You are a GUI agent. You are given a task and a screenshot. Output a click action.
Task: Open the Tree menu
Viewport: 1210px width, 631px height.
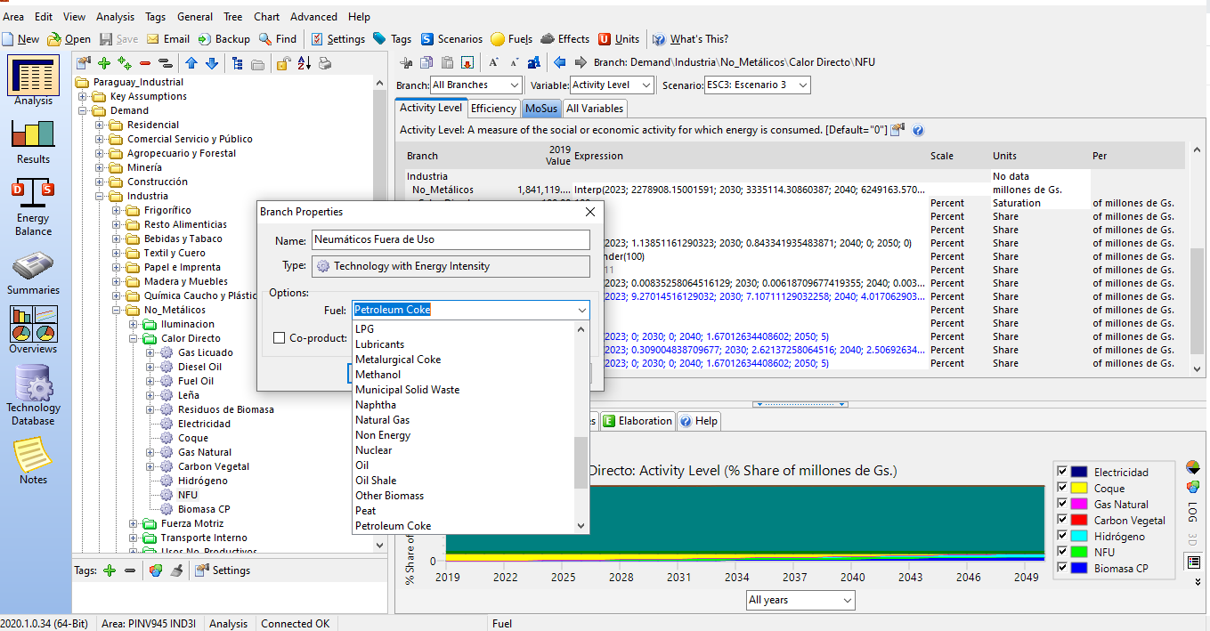point(232,17)
